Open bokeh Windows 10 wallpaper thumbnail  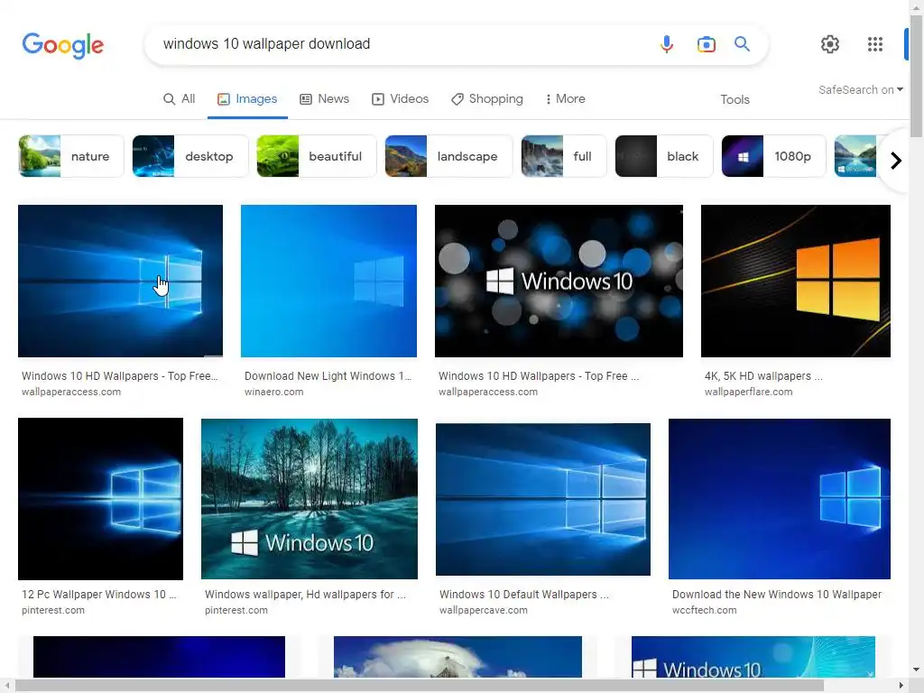click(559, 282)
